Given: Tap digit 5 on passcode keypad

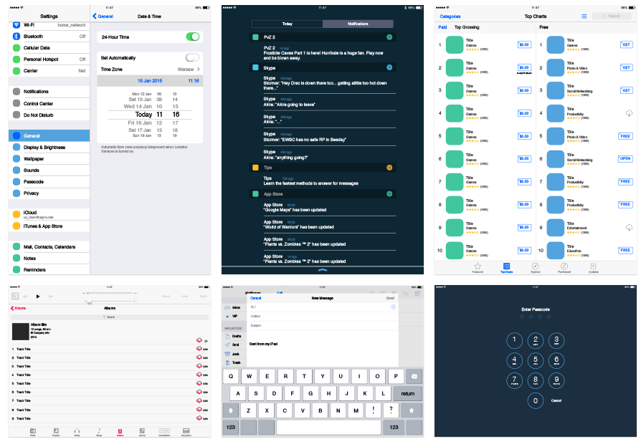Looking at the screenshot, I should point(535,360).
